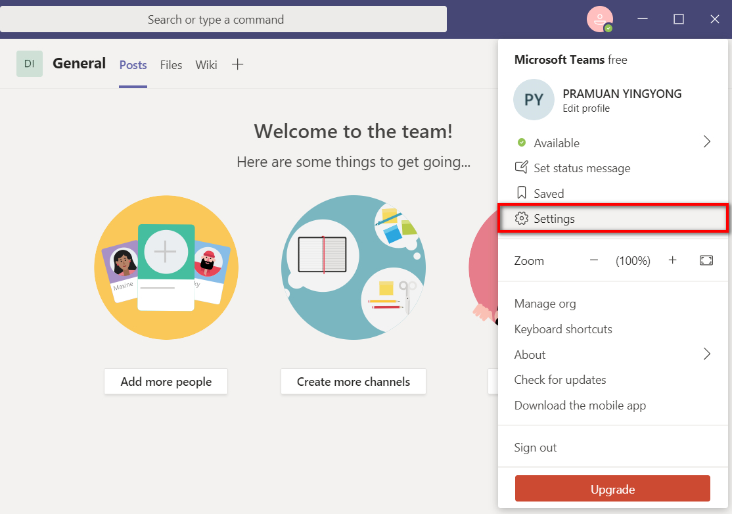Viewport: 732px width, 514px height.
Task: Click the Saved bookmark icon
Action: (x=522, y=193)
